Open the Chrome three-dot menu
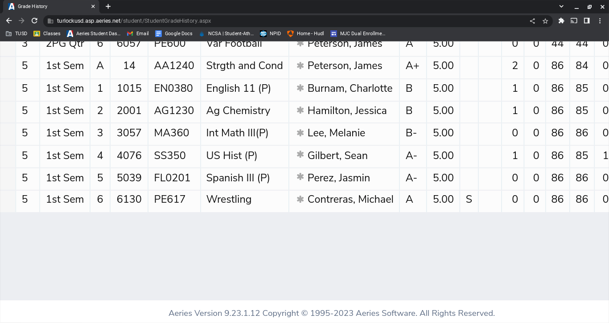609x323 pixels. [600, 20]
